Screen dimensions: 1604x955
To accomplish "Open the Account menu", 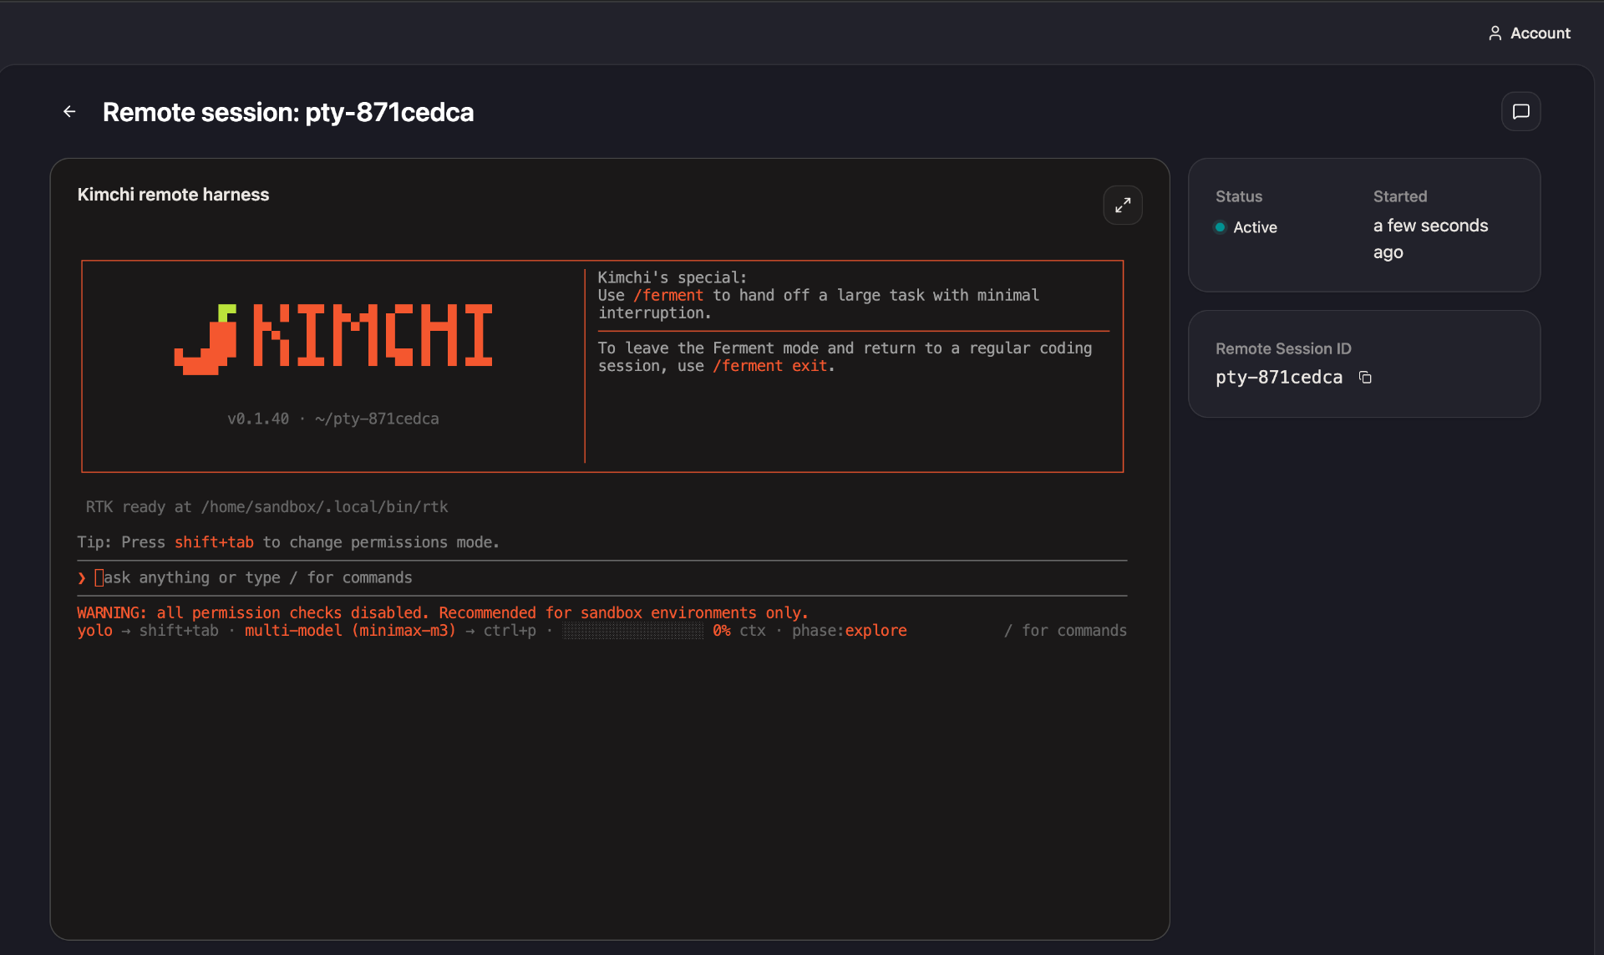I will pos(1529,33).
